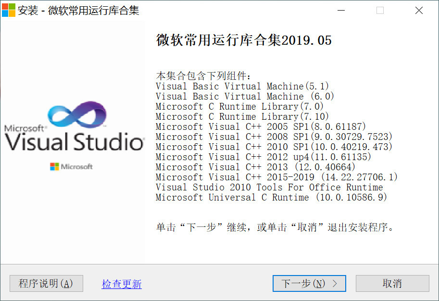Close the installer with the X button
Screen dimensions: 439x301
pos(419,10)
